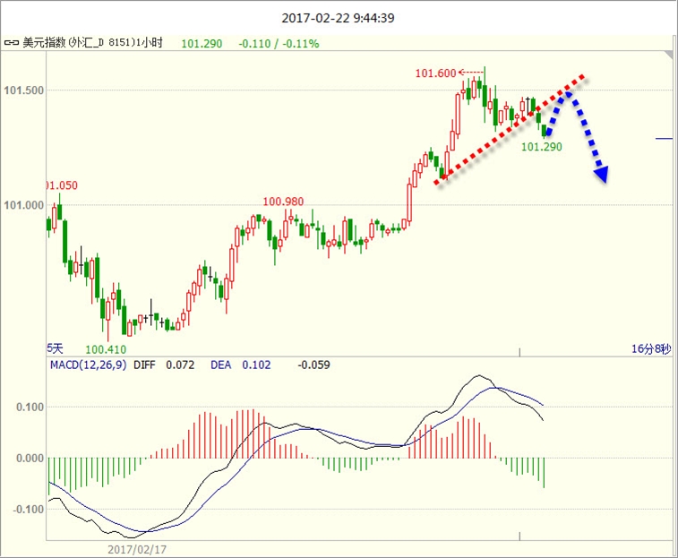
Task: Click the DIFF value 0.072
Action: click(180, 365)
